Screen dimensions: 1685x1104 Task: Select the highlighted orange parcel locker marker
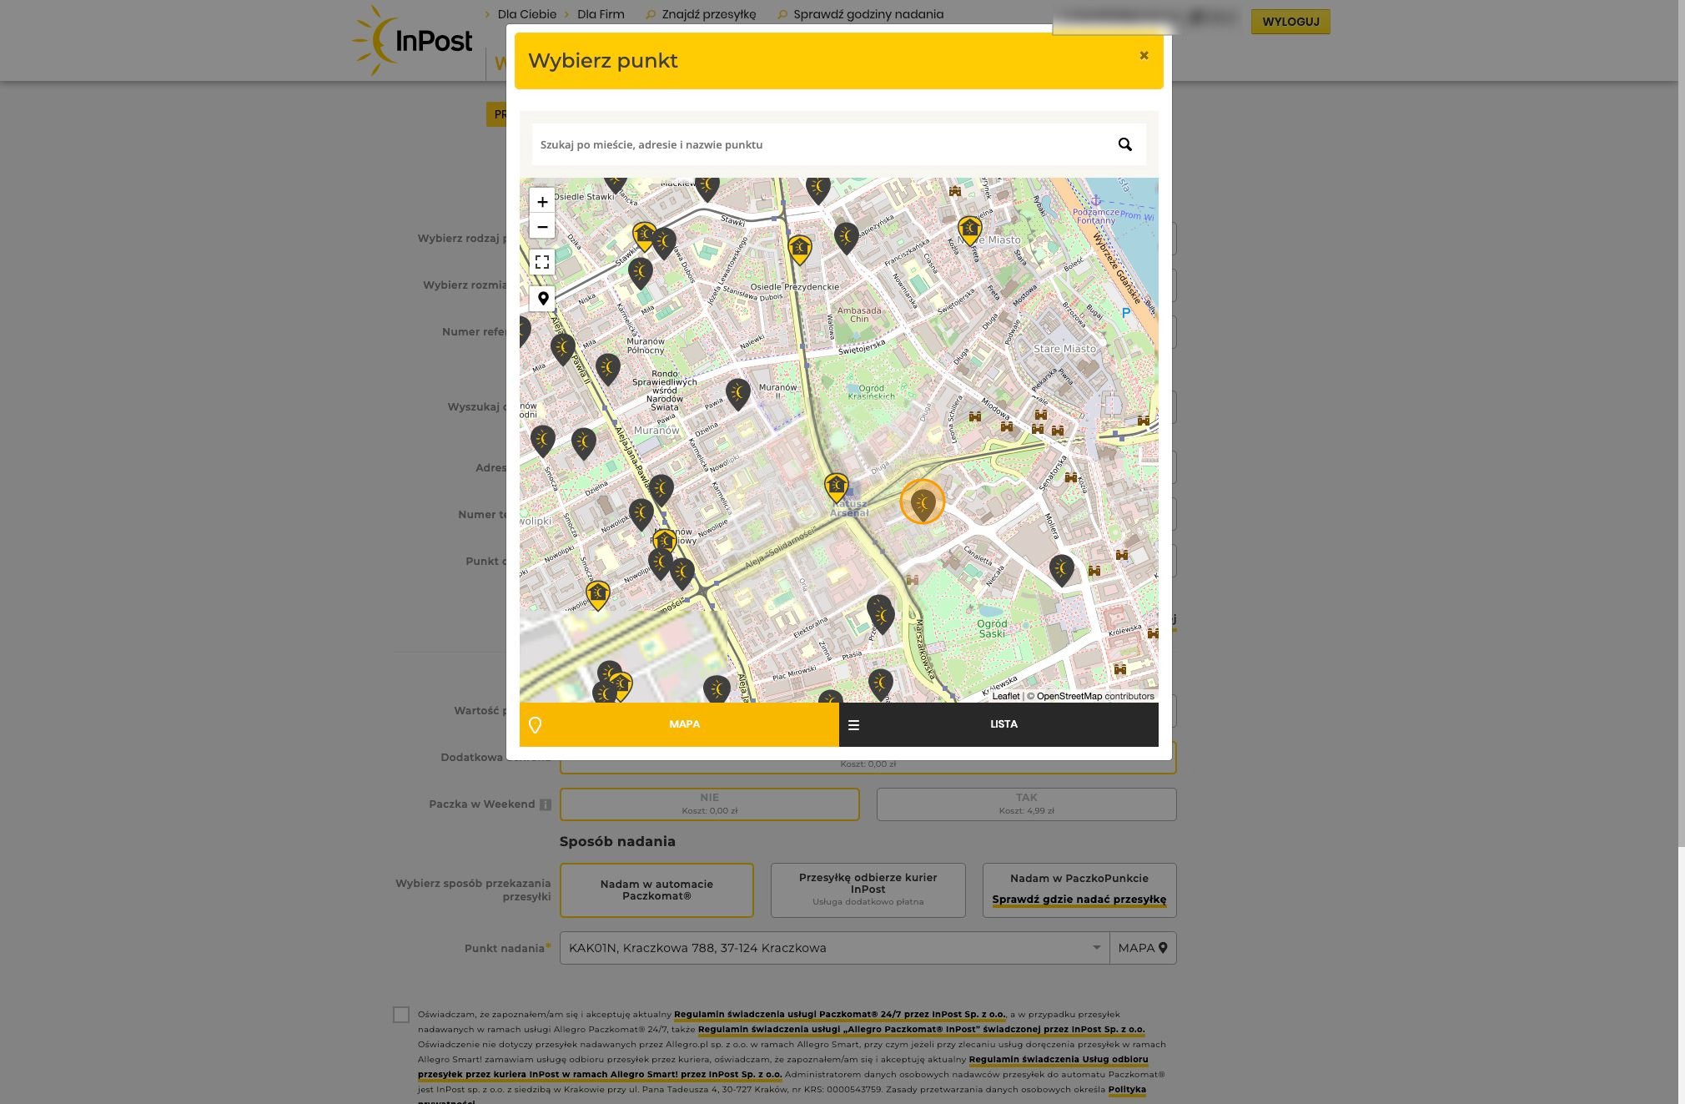(922, 503)
